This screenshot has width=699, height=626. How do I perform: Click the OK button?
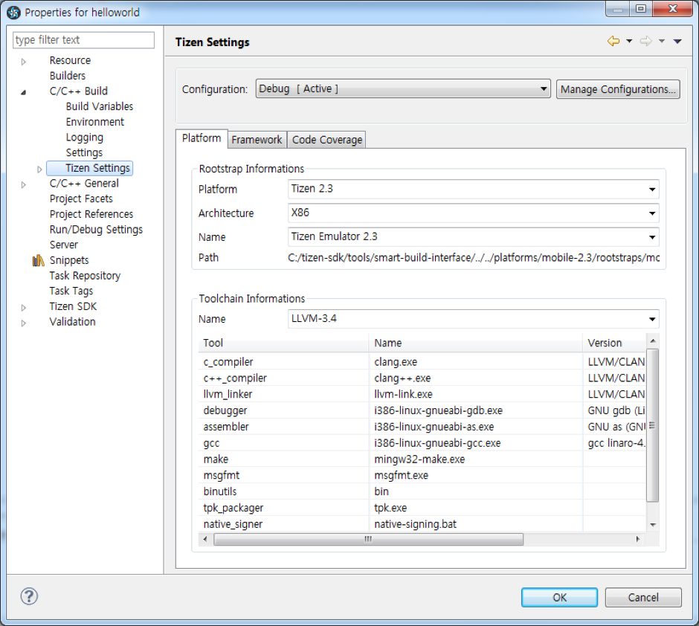(559, 597)
